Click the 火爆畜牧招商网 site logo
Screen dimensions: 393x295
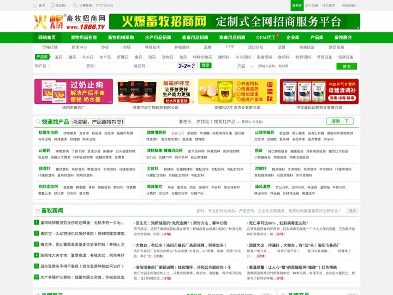69,22
